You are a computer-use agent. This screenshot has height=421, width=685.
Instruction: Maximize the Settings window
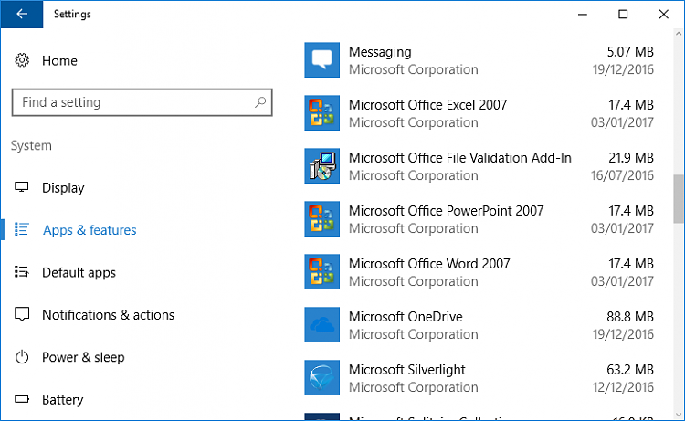[623, 14]
